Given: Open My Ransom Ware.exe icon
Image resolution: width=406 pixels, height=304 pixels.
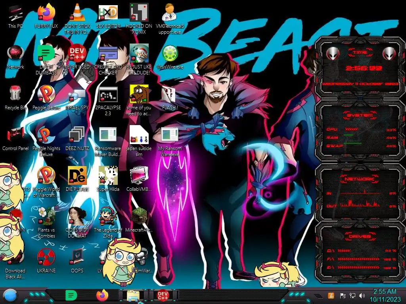Looking at the screenshot, I should pyautogui.click(x=170, y=135).
